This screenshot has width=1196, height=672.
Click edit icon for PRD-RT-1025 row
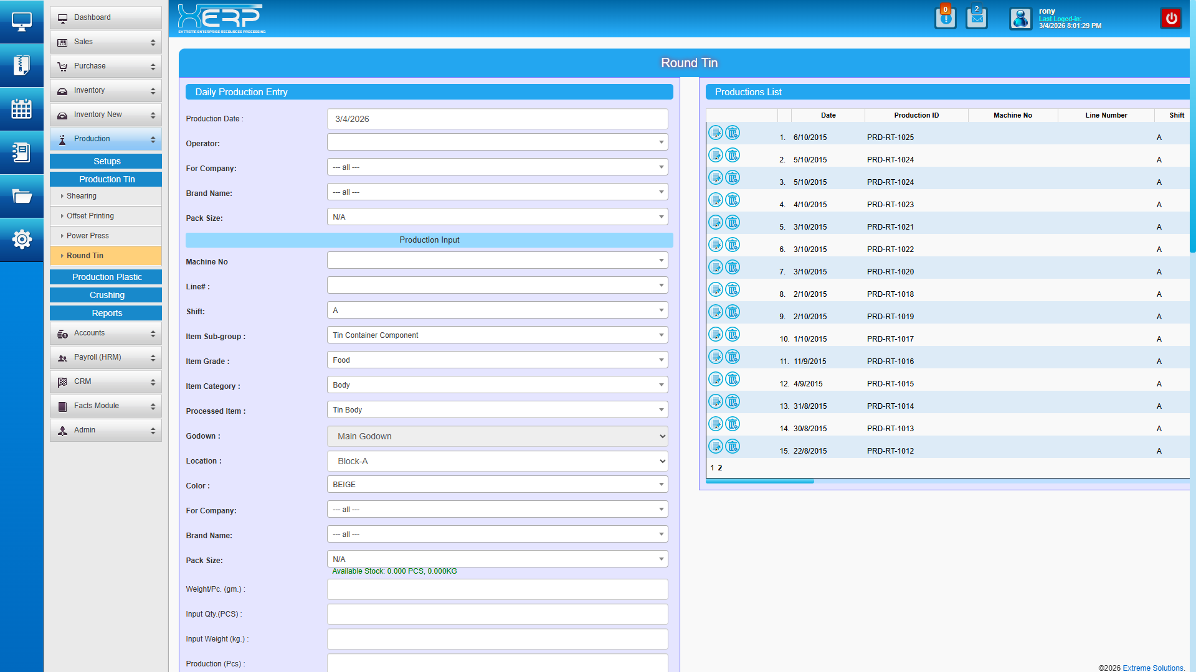(716, 133)
